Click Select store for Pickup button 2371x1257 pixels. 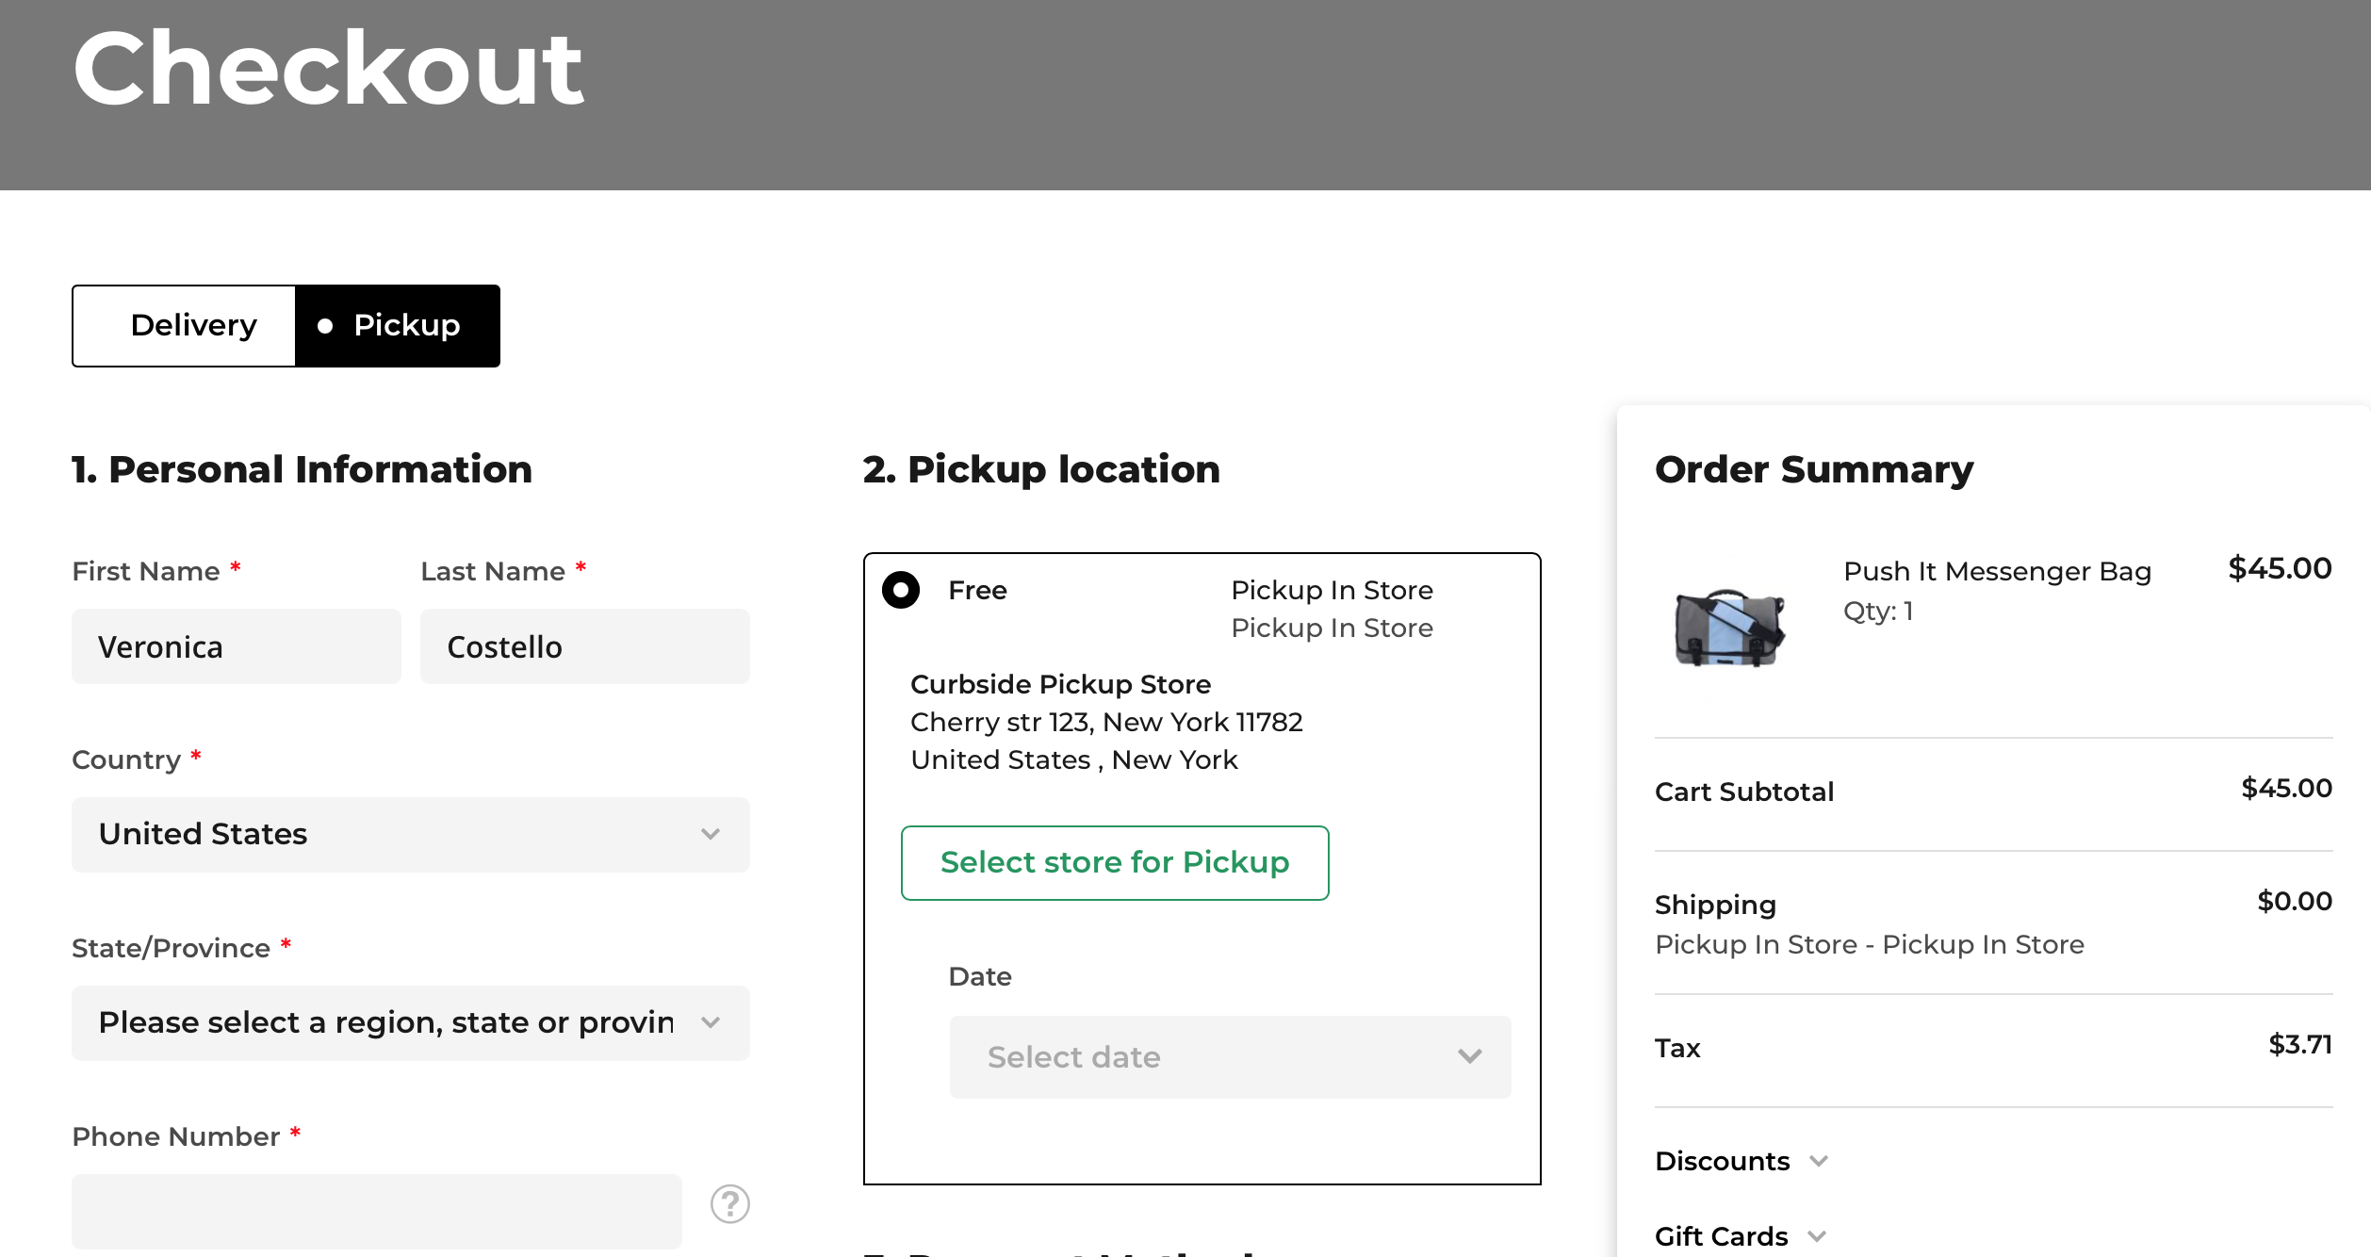coord(1115,863)
